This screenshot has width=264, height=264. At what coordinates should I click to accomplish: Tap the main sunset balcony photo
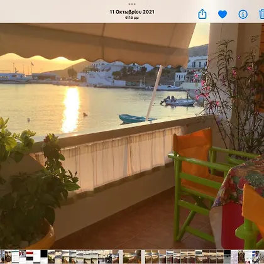point(132,136)
